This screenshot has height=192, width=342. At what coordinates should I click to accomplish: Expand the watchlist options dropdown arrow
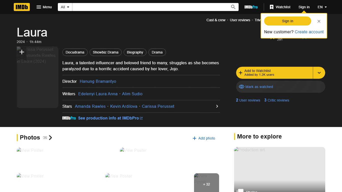point(319,73)
